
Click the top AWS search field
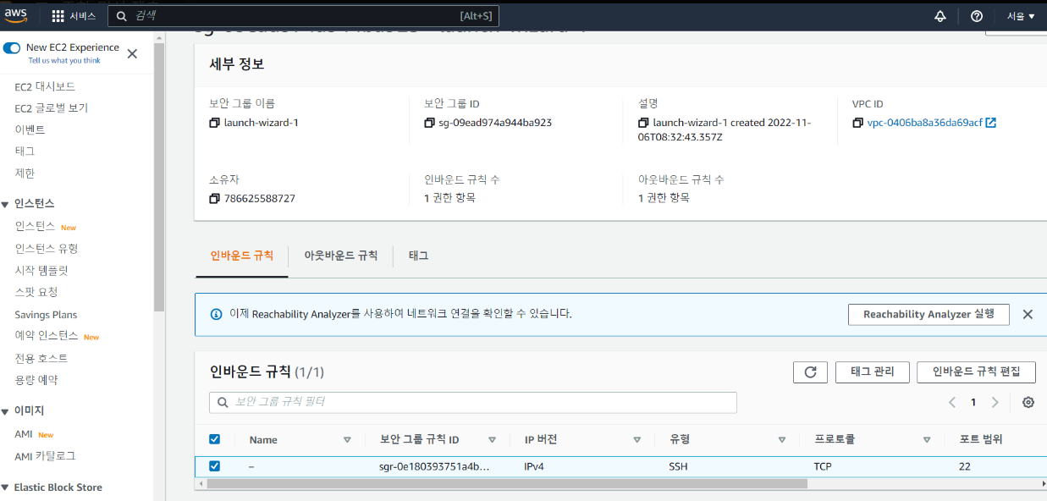pyautogui.click(x=304, y=16)
